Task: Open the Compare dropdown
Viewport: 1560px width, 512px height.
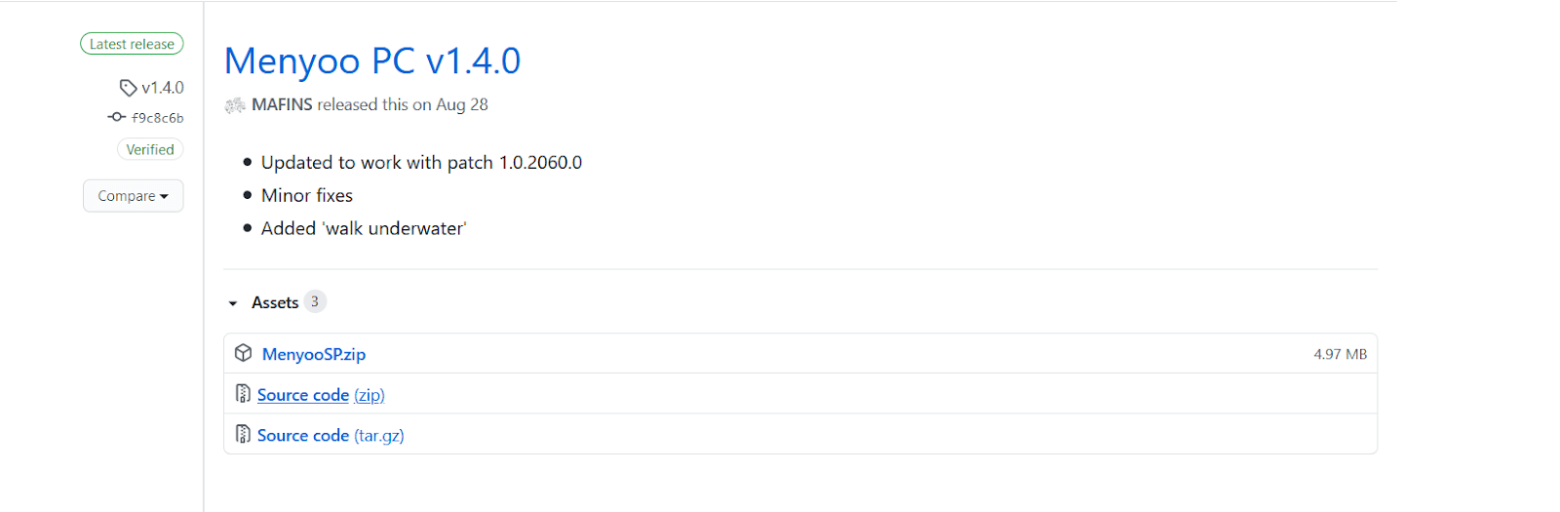Action: [133, 196]
